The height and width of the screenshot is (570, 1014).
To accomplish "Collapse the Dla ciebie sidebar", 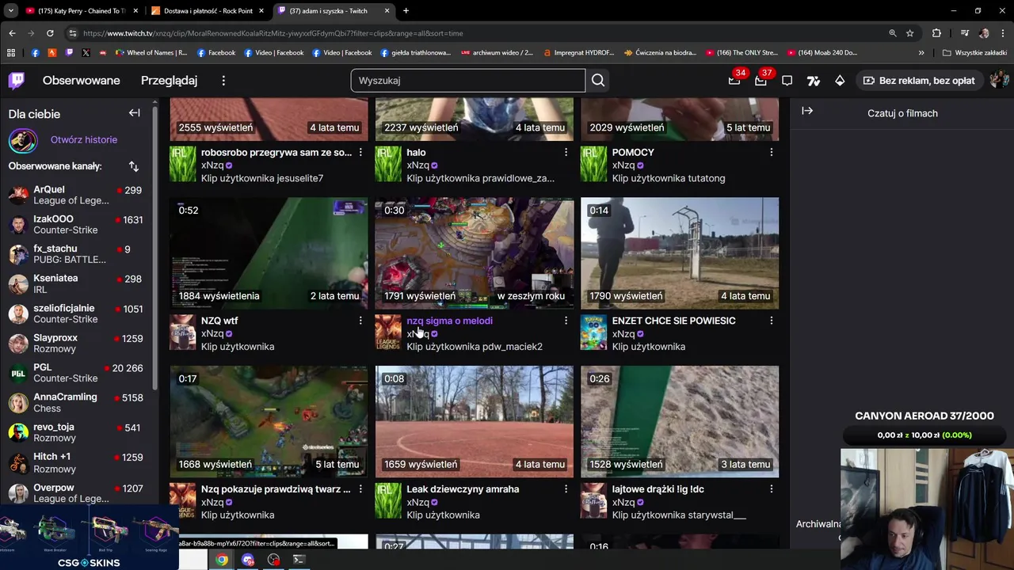I will tap(135, 113).
